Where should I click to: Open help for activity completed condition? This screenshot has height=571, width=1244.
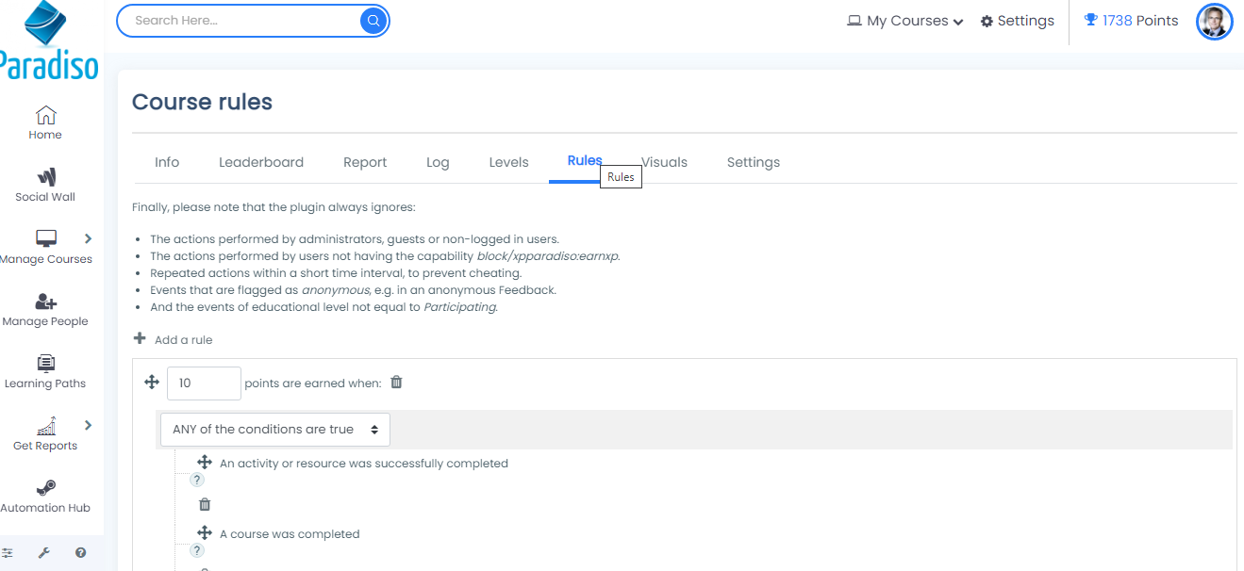(197, 480)
